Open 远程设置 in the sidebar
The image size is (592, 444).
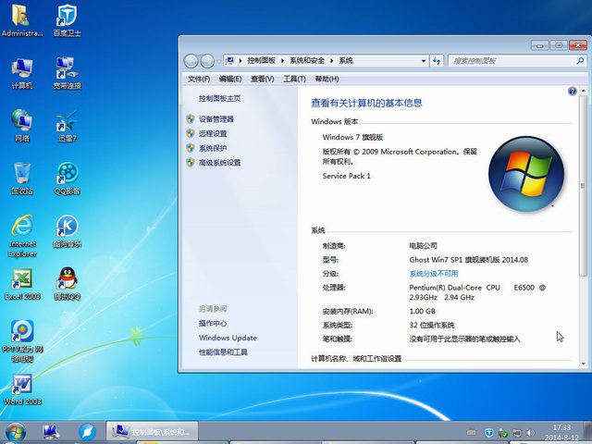[213, 133]
